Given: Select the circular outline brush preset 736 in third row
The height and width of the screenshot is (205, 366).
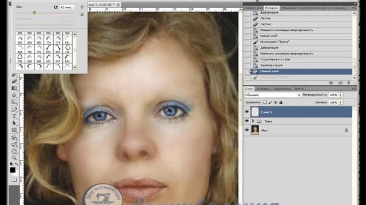Looking at the screenshot, I should point(20,58).
